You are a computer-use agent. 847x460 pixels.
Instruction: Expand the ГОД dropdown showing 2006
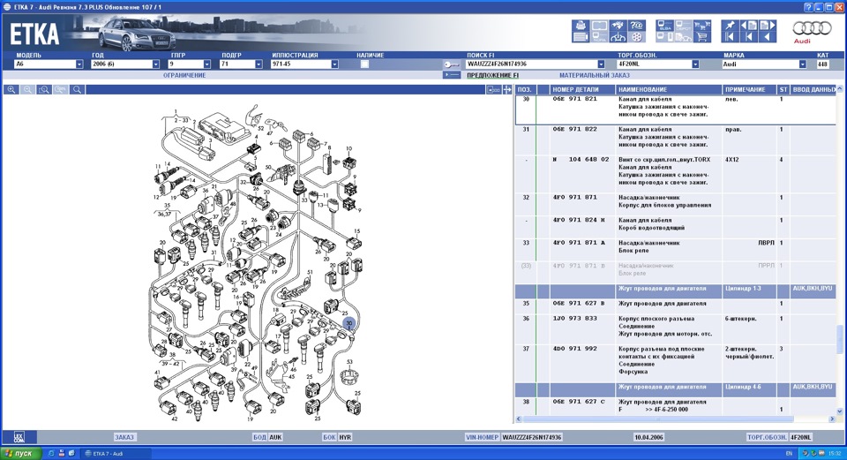point(155,64)
